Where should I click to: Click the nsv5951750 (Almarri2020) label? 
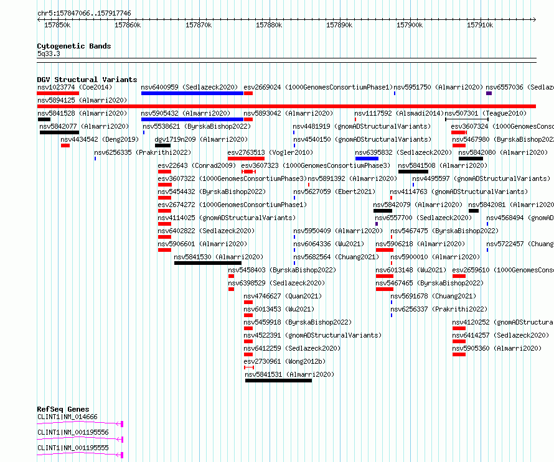438,87
